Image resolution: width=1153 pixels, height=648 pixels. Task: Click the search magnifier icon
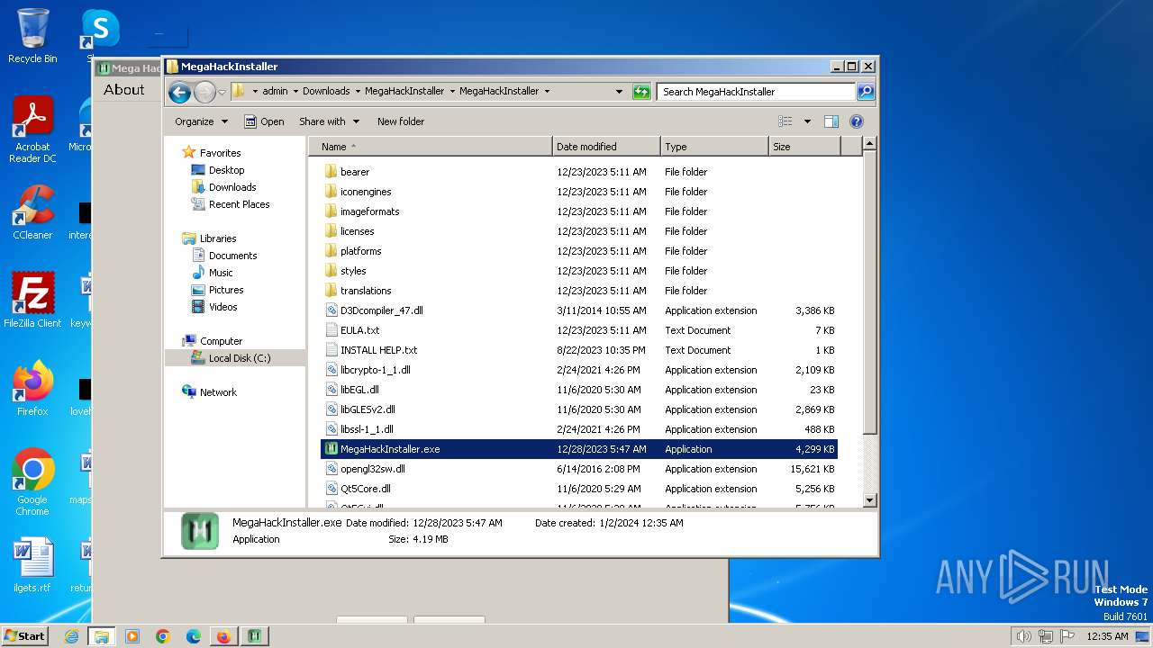pyautogui.click(x=865, y=92)
